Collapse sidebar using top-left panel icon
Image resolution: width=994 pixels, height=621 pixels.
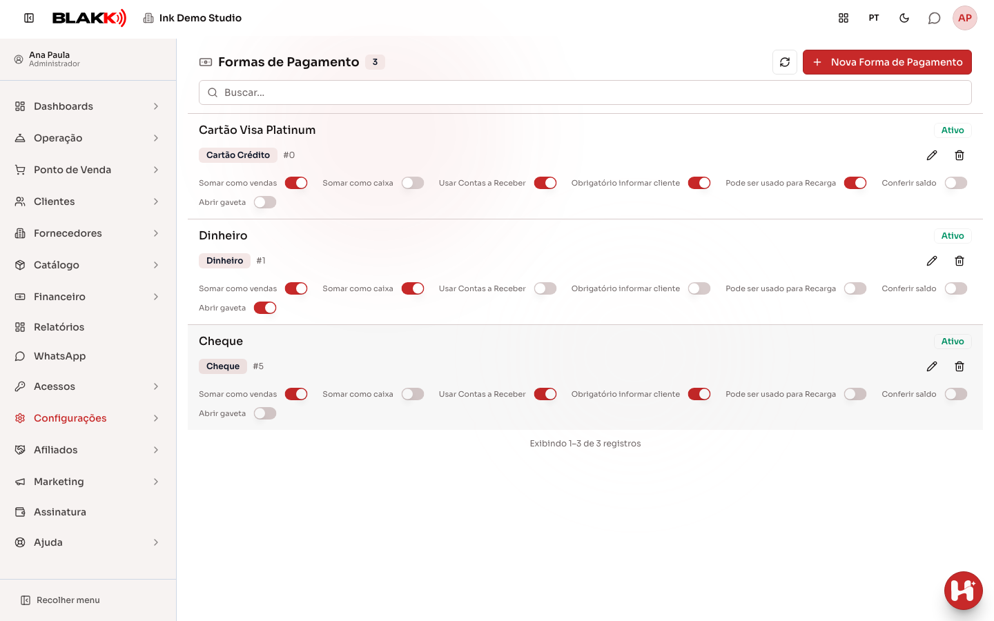(x=29, y=18)
